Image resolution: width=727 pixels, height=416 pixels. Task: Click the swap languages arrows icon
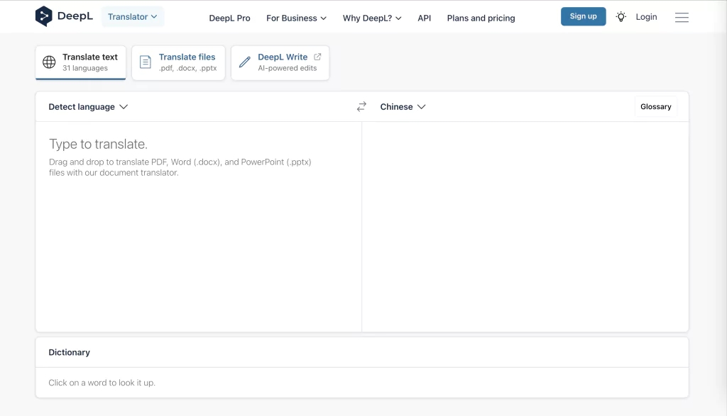pyautogui.click(x=361, y=106)
